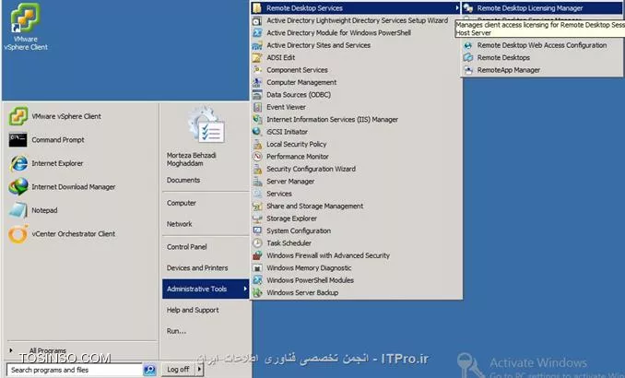This screenshot has height=378, width=625.
Task: Click the Remote Desktops icon
Action: [468, 57]
